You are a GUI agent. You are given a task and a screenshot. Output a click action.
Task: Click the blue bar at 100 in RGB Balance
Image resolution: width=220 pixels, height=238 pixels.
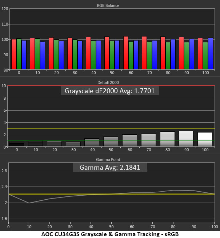(211, 54)
